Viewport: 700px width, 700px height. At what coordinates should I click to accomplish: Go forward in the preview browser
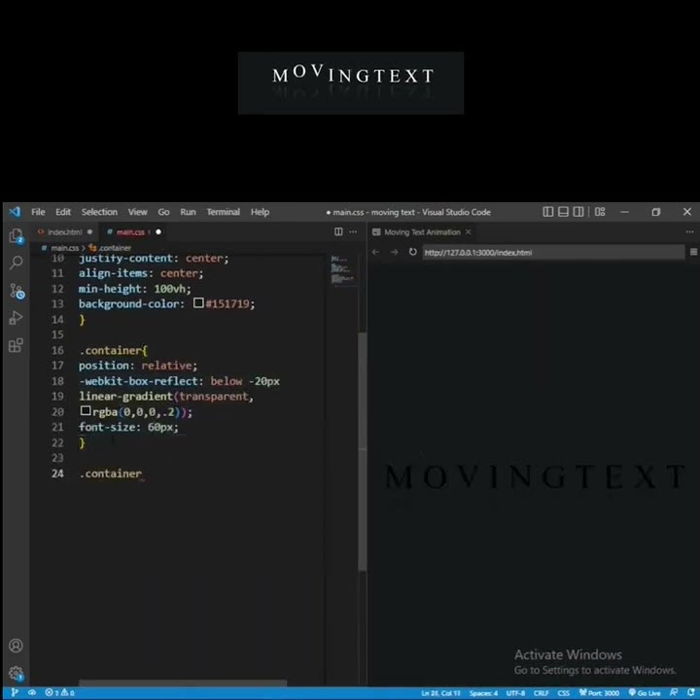pyautogui.click(x=394, y=252)
